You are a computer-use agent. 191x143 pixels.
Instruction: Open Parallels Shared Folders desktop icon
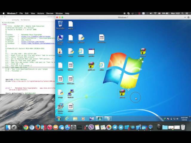tap(60, 40)
